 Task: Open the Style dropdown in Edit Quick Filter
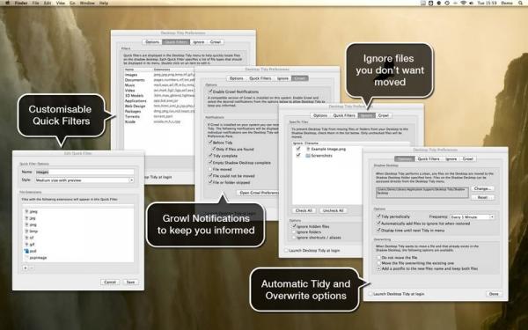(x=84, y=180)
